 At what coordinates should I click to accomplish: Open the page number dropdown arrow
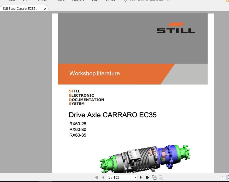135,177
